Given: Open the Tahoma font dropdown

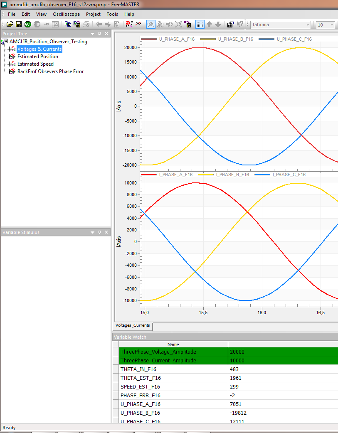Looking at the screenshot, I should pos(309,25).
